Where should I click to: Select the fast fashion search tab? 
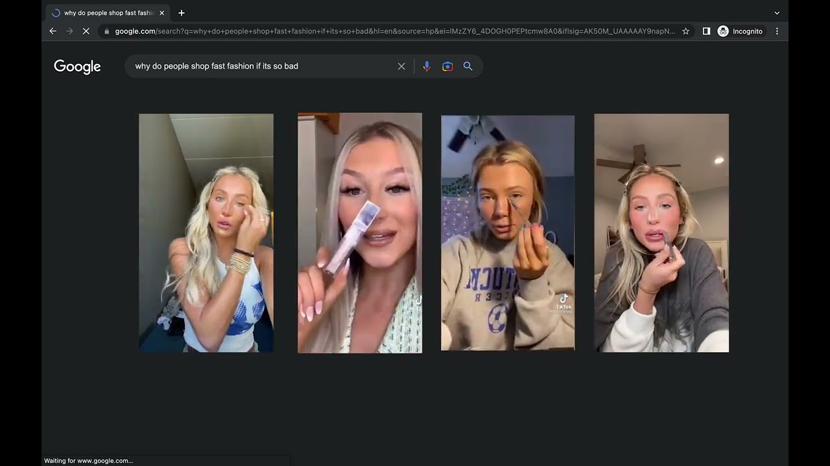click(108, 13)
